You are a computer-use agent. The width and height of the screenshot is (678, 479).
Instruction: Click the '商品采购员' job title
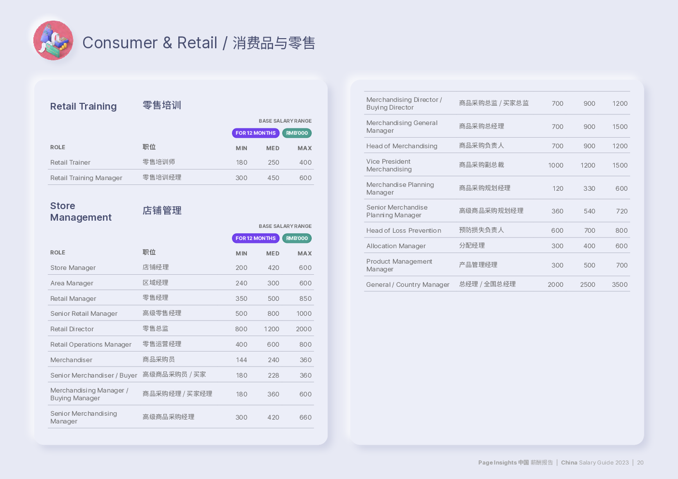159,360
